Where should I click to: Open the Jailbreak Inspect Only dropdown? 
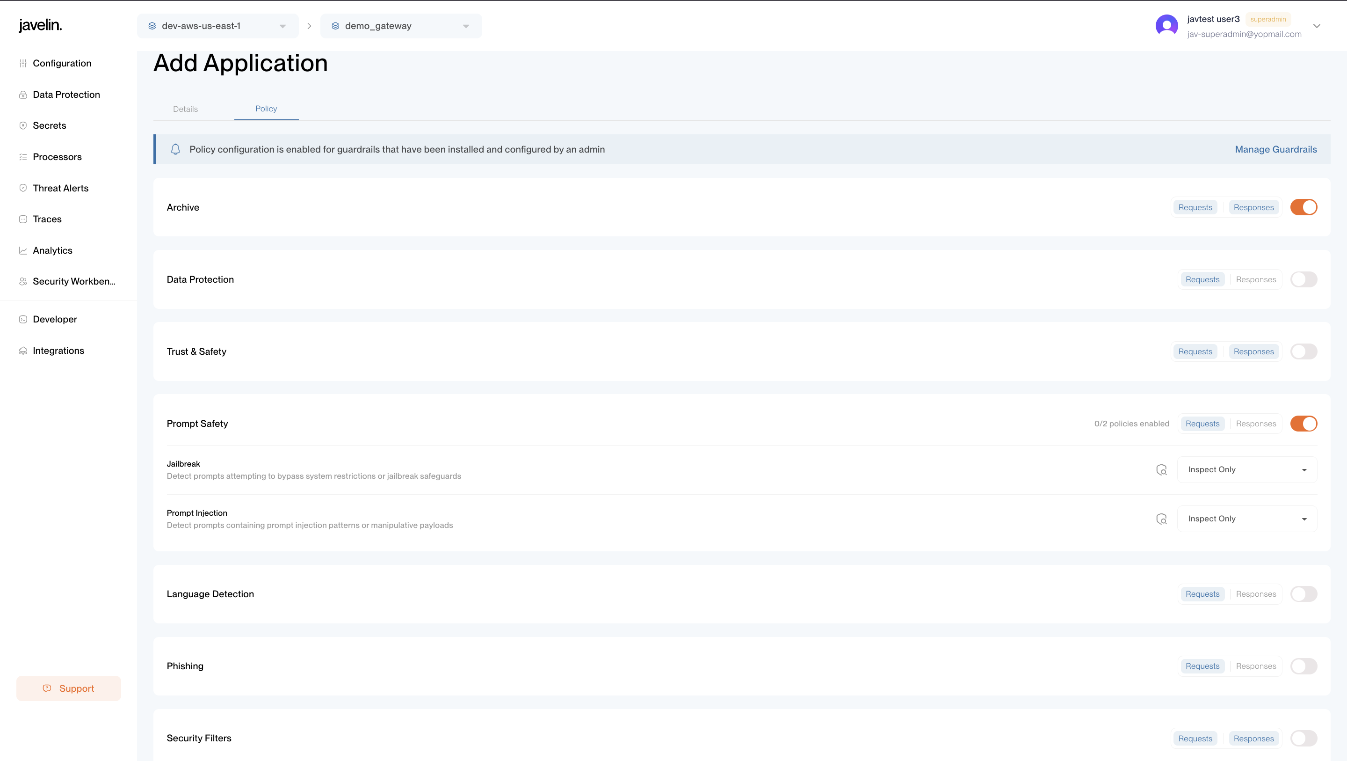(1247, 470)
